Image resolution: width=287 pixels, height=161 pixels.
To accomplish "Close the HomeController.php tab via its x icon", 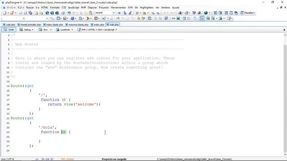I will pos(19,25).
